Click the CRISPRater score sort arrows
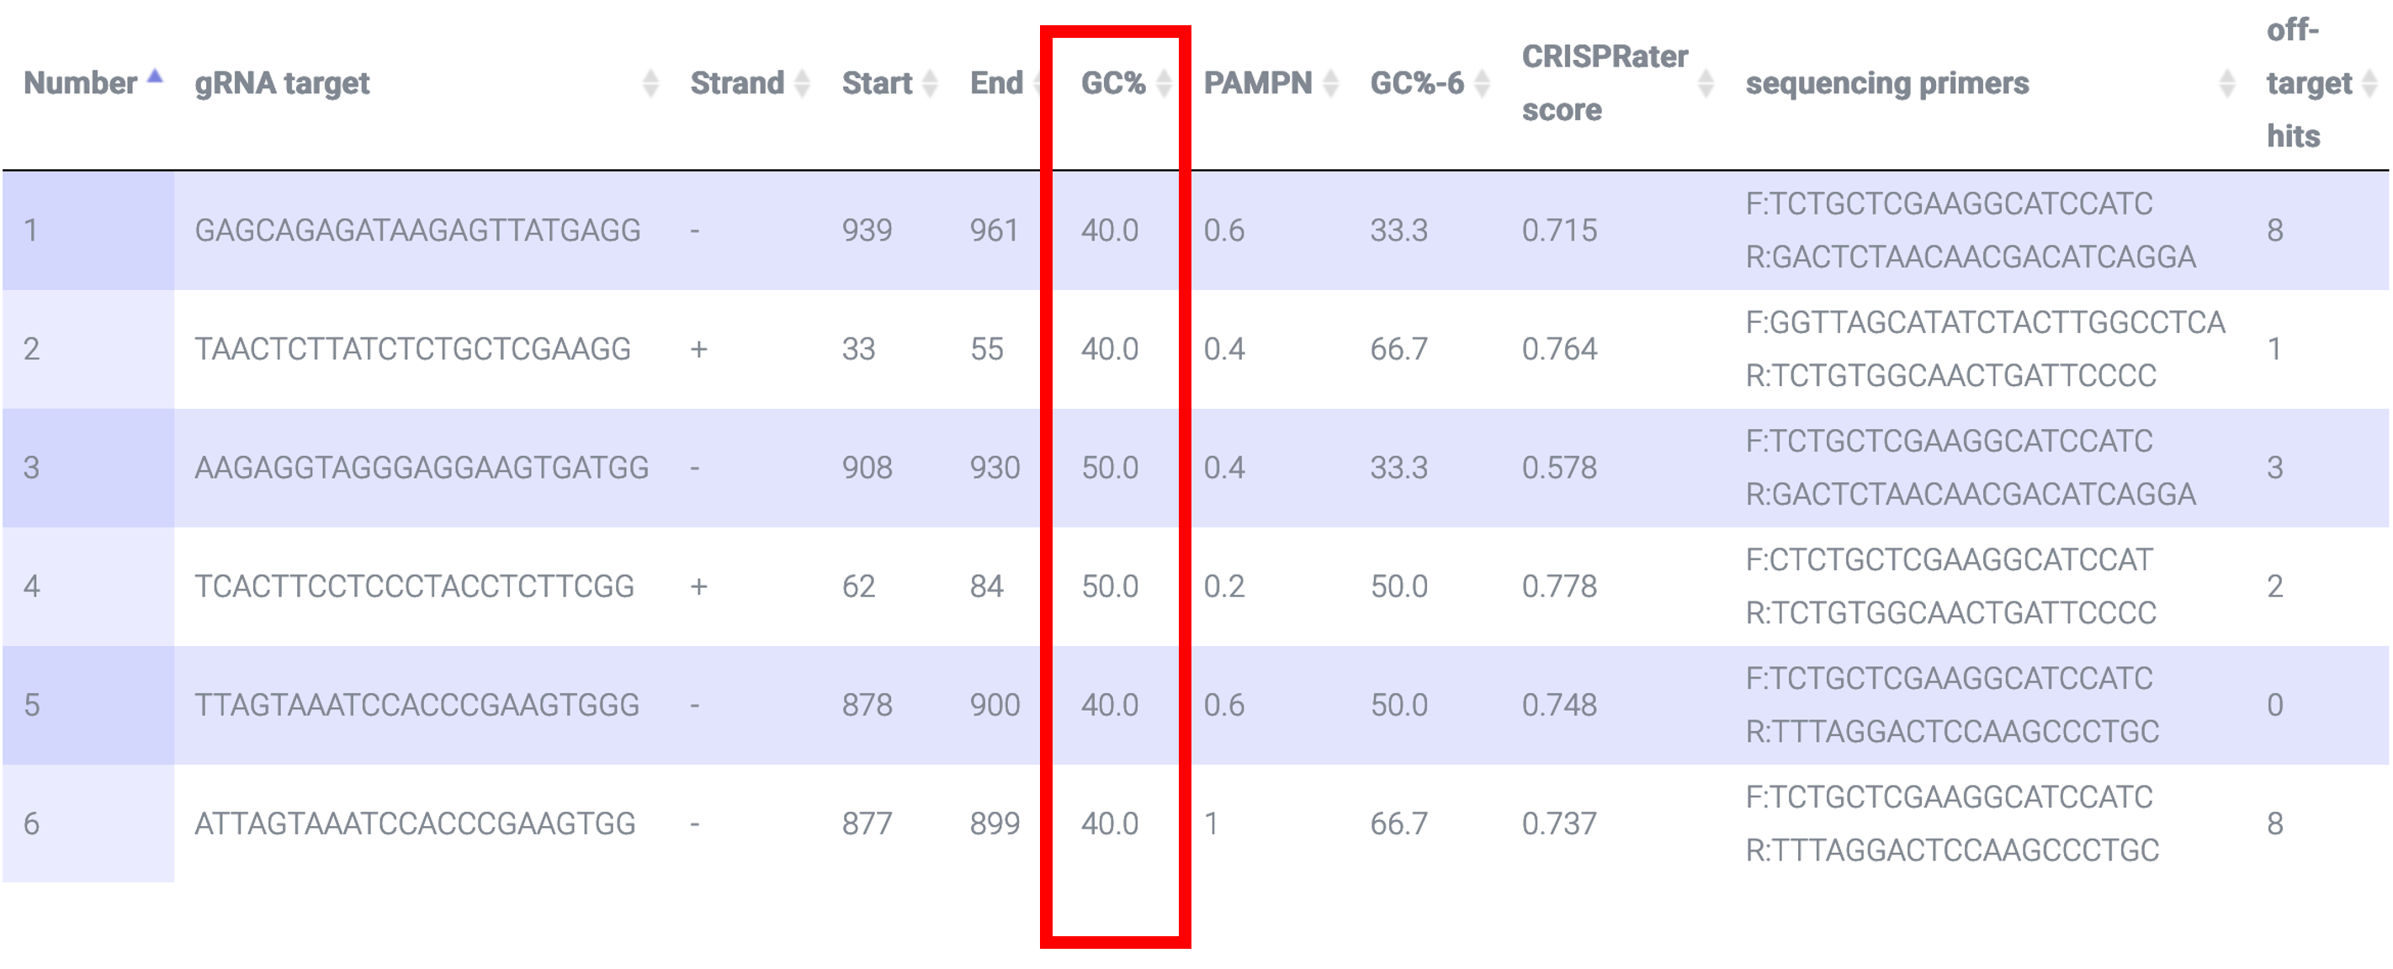Screen dimensions: 2393x969 click(1706, 83)
